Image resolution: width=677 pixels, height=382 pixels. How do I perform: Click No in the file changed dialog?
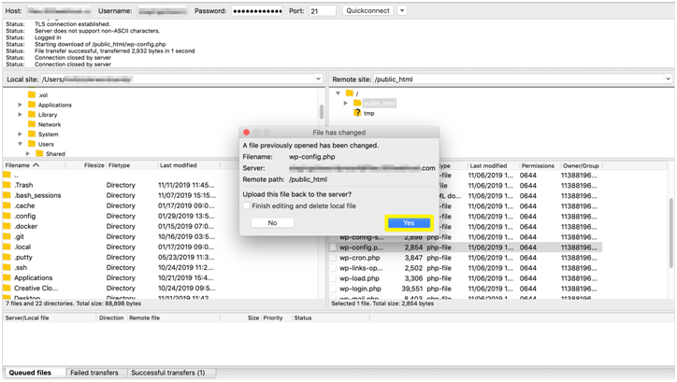coord(272,223)
